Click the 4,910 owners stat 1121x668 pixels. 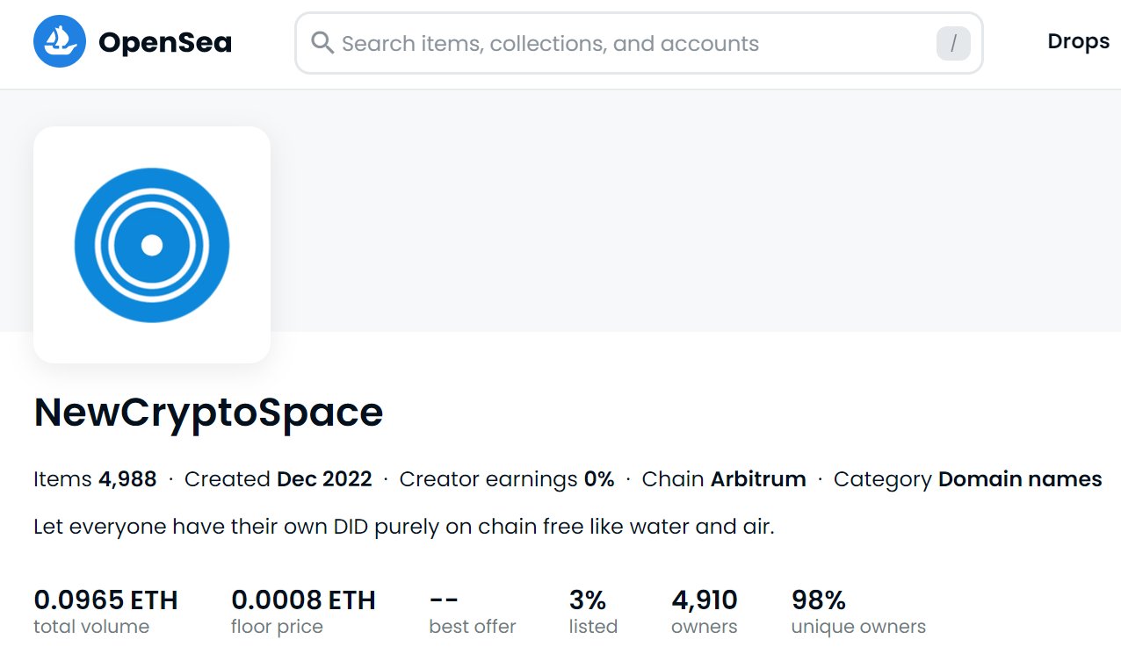point(705,612)
